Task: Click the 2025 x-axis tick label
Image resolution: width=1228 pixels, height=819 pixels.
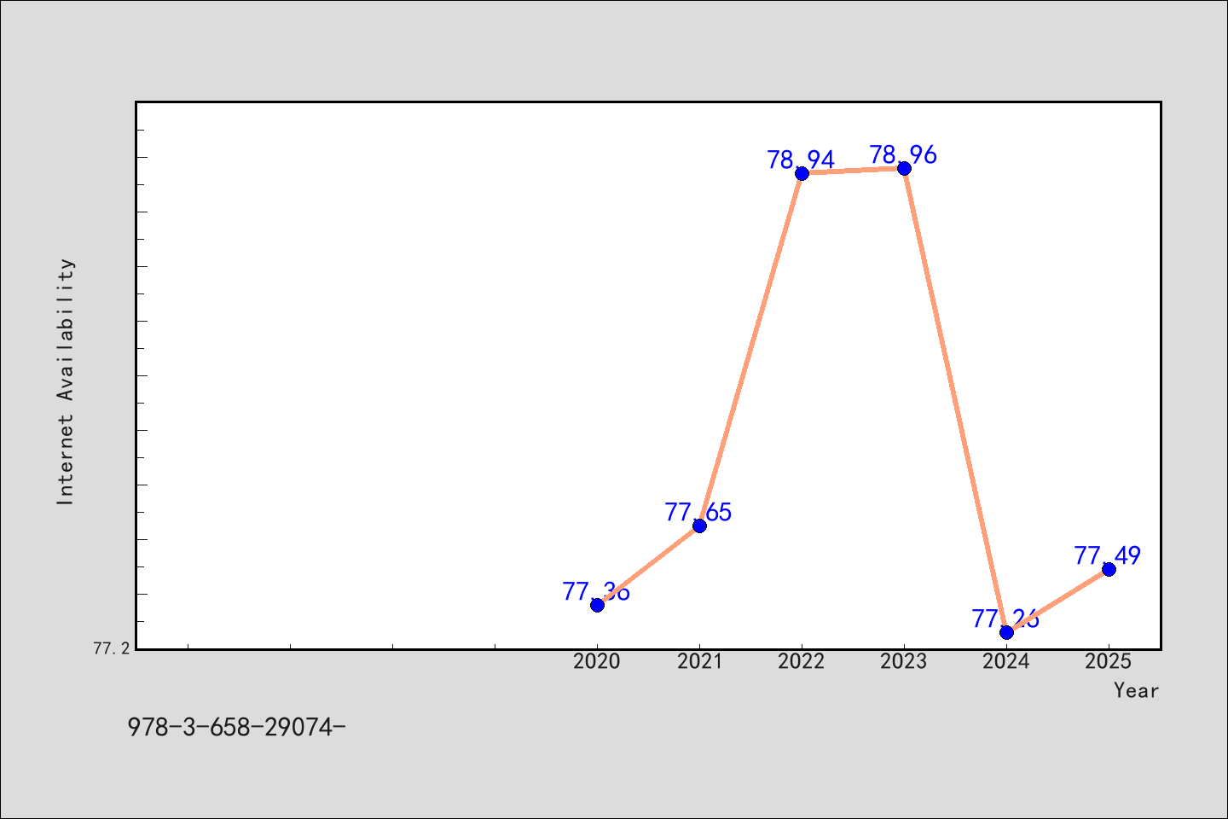Action: point(1109,661)
